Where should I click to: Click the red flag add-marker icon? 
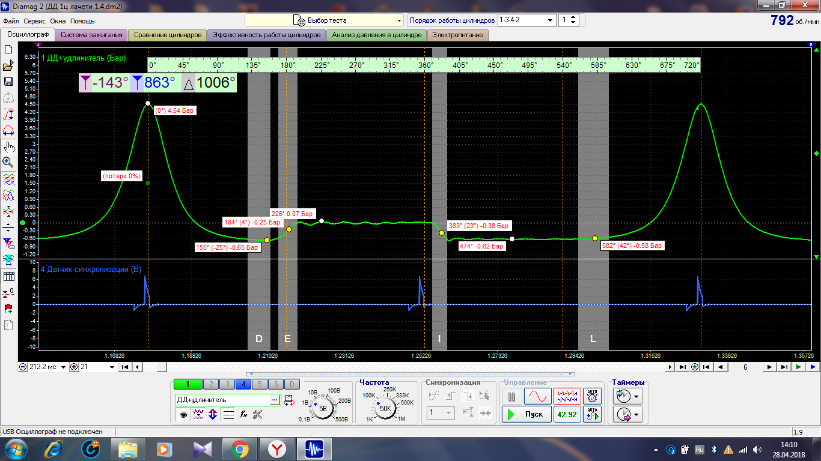[8, 309]
